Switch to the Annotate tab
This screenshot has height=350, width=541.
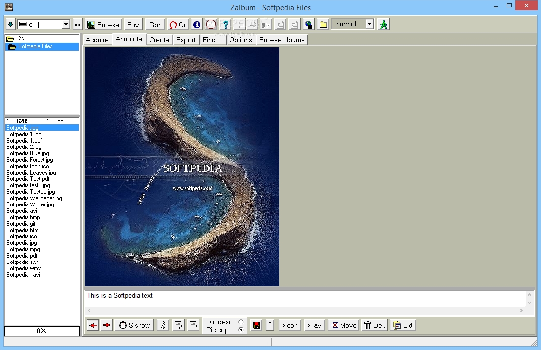pos(129,39)
